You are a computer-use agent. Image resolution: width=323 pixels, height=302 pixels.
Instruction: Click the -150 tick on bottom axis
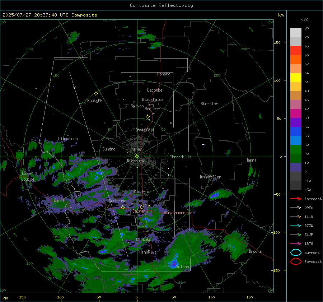coord(21,297)
